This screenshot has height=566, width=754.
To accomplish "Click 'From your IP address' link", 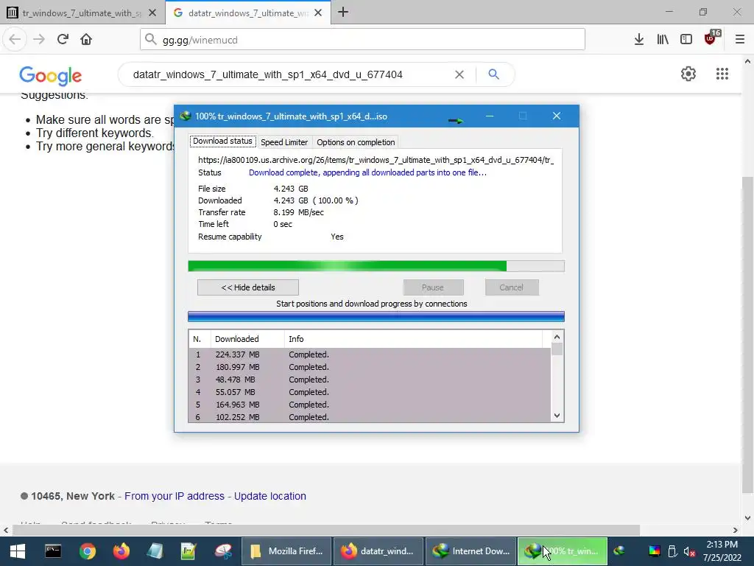I will 175,496.
